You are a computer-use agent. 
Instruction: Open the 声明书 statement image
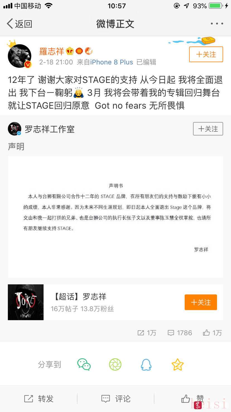click(116, 217)
